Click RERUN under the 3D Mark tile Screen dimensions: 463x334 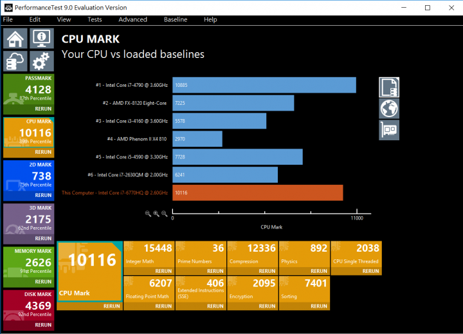click(x=43, y=238)
